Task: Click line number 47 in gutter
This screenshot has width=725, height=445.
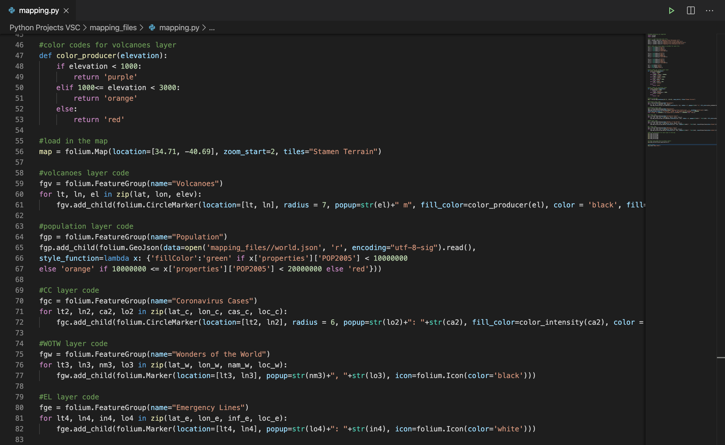Action: [x=19, y=56]
